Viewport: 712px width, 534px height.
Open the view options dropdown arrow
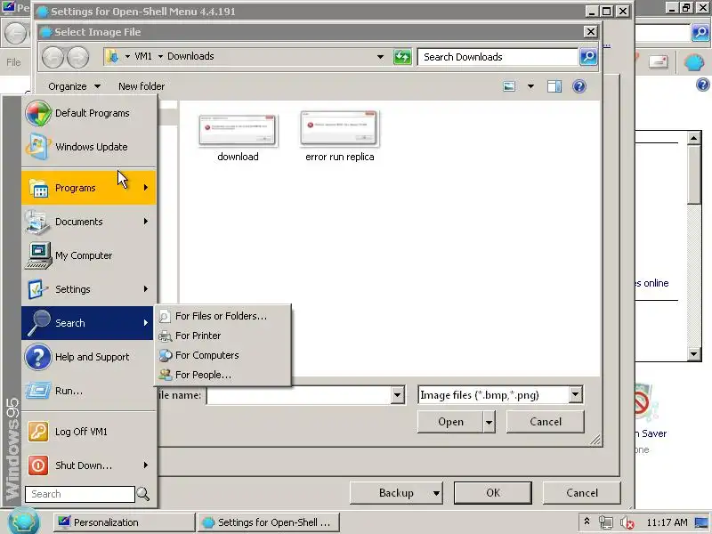tap(530, 86)
